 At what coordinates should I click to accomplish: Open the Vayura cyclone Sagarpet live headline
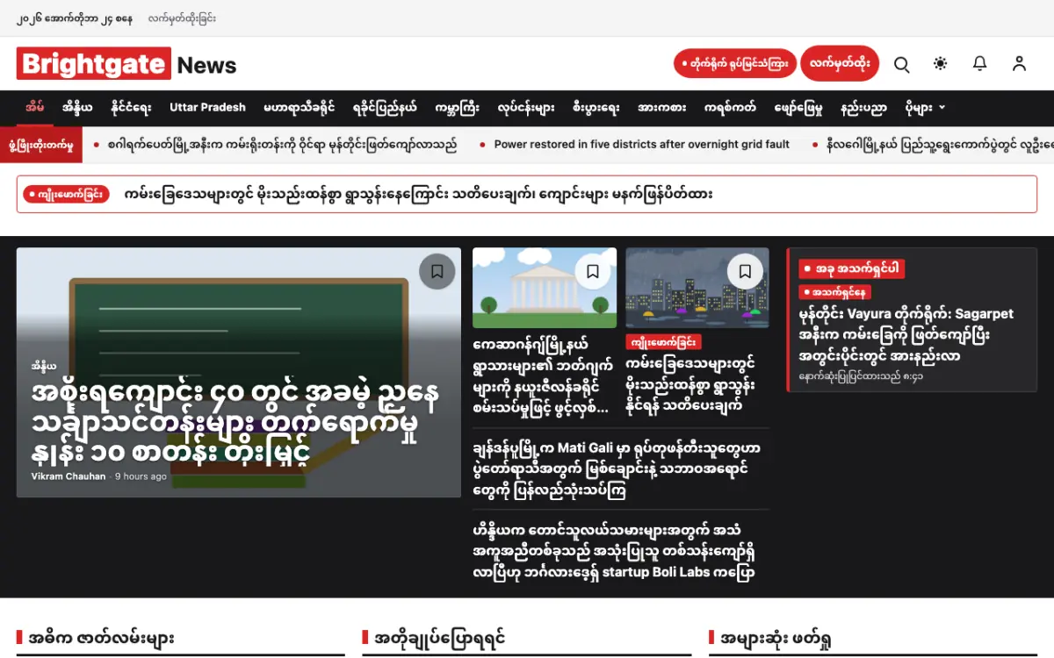pyautogui.click(x=905, y=335)
